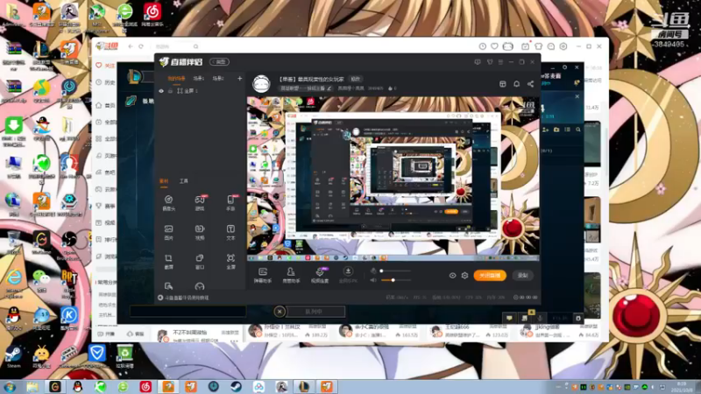Toggle visibility of fullscreen 1 source
Screen dimensions: 701x394
pos(161,91)
